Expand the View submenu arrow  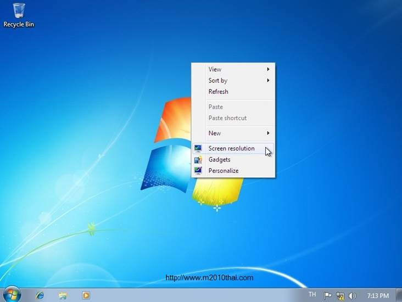[268, 69]
